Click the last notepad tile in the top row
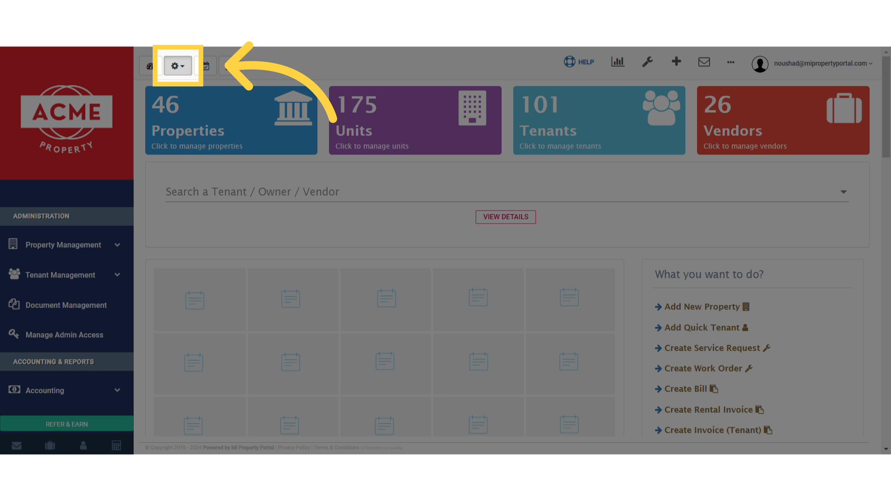This screenshot has height=501, width=891. [570, 300]
